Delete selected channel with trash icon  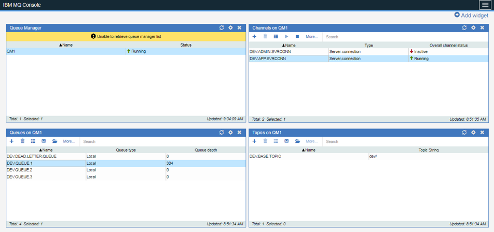point(265,36)
